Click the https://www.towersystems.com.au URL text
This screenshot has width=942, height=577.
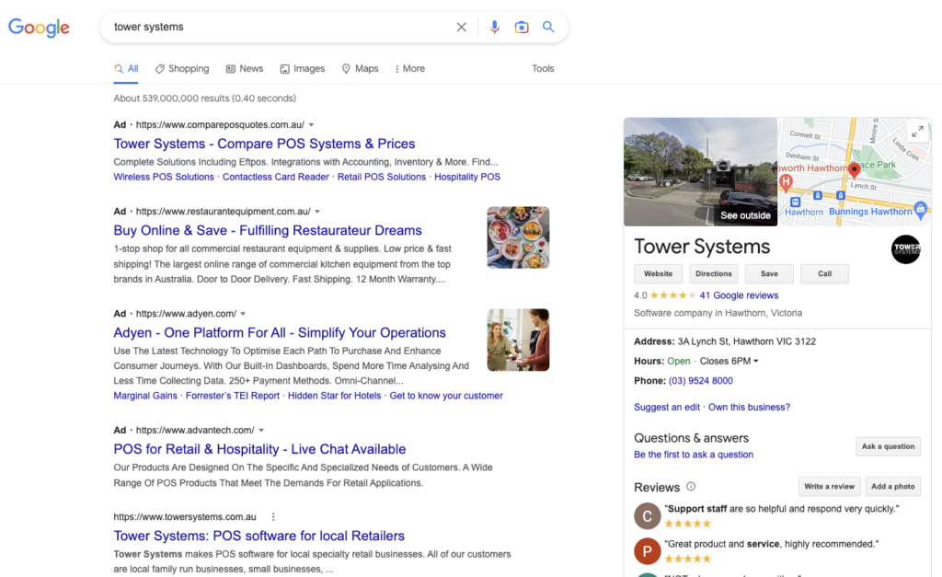pyautogui.click(x=185, y=517)
